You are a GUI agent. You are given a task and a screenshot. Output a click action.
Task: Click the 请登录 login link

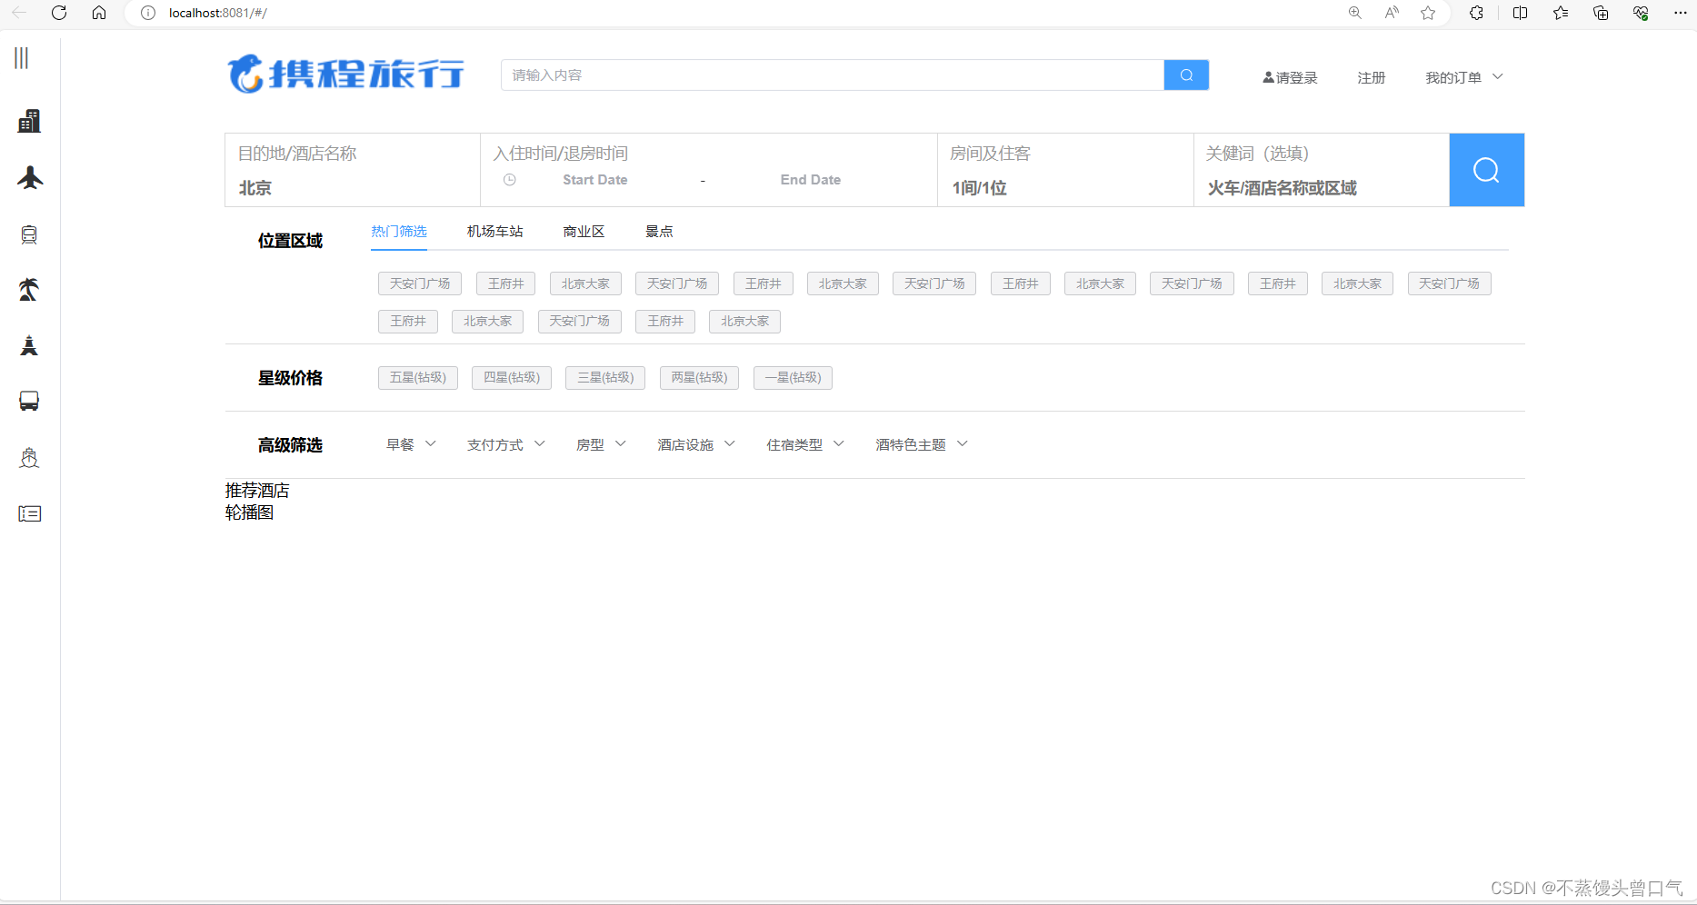(1290, 77)
